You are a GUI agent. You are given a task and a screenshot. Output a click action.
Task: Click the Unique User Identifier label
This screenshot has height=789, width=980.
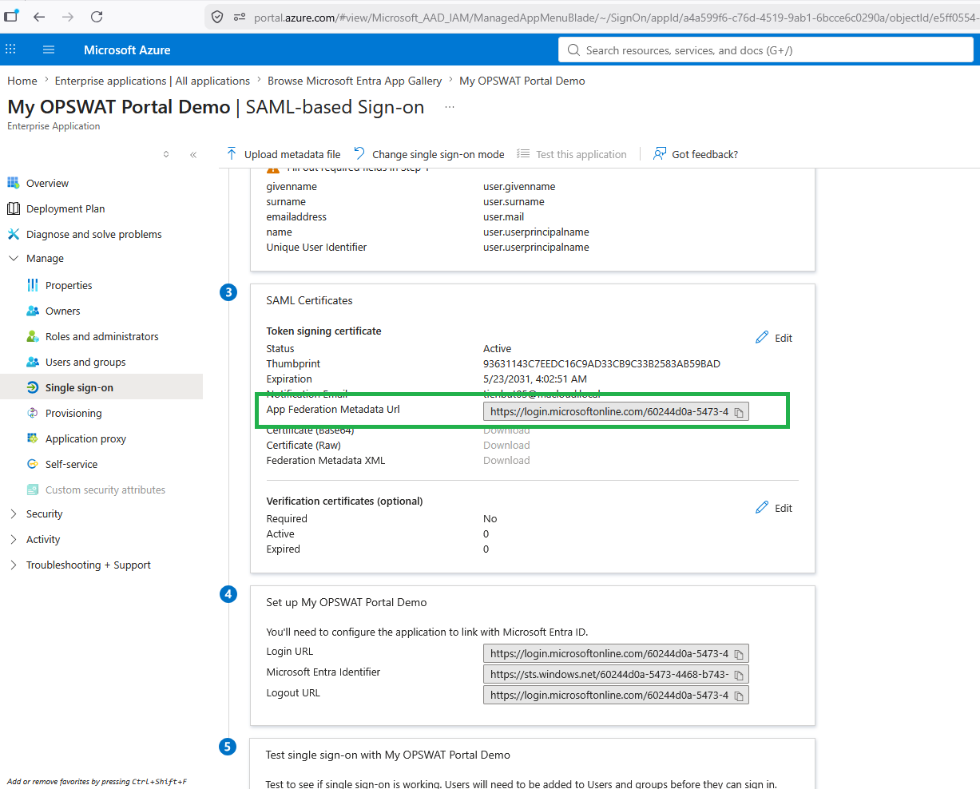coord(316,247)
